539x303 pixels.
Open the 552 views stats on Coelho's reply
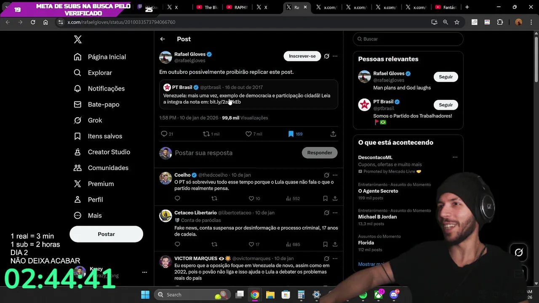coord(293,198)
